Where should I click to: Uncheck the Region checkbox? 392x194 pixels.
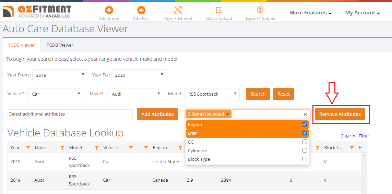click(x=305, y=124)
